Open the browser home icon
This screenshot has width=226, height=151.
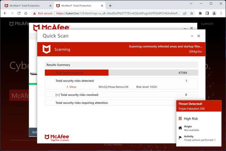[x=26, y=13]
